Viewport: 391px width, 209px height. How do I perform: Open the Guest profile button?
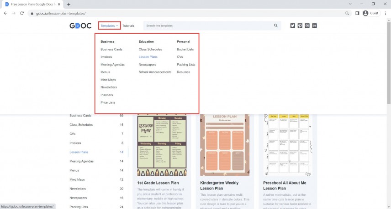click(371, 13)
